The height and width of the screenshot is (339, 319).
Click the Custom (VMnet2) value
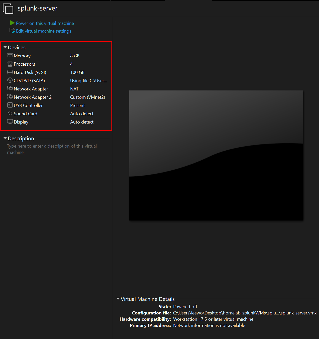87,97
